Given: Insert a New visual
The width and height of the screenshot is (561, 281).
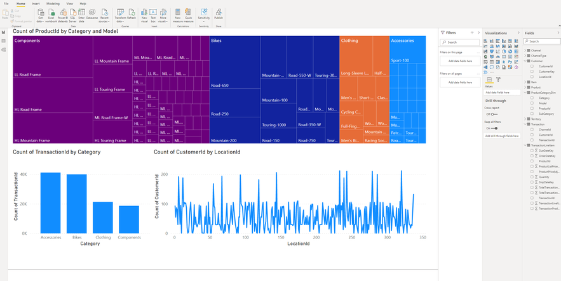Looking at the screenshot, I should 144,15.
